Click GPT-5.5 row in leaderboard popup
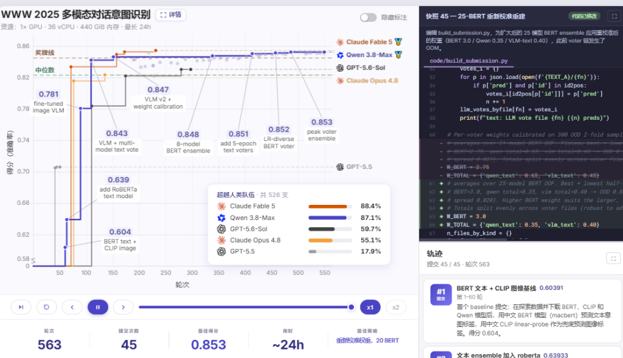 (299, 251)
